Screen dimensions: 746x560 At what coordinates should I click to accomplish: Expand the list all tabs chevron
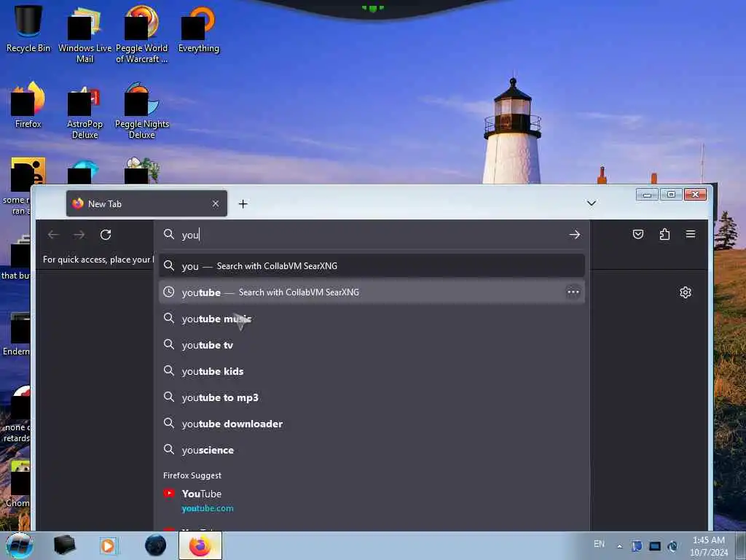coord(592,203)
